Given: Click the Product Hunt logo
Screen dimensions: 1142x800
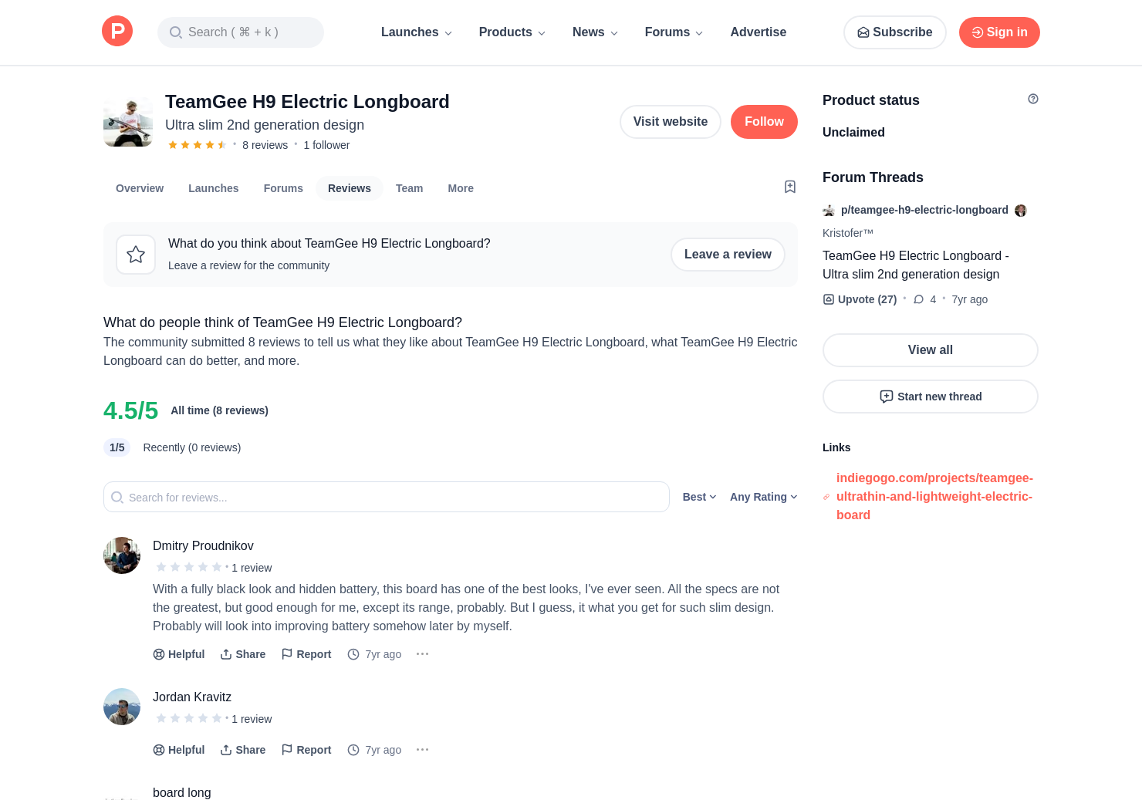Looking at the screenshot, I should pos(117,32).
